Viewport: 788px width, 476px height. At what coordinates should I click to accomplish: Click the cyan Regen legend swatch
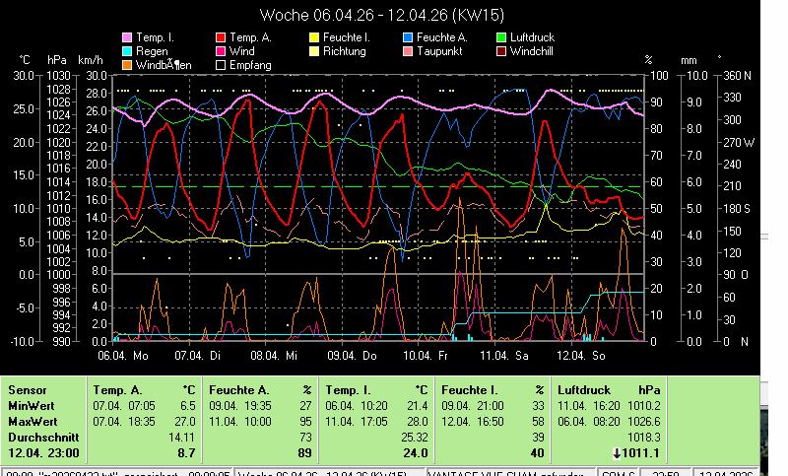(x=126, y=51)
